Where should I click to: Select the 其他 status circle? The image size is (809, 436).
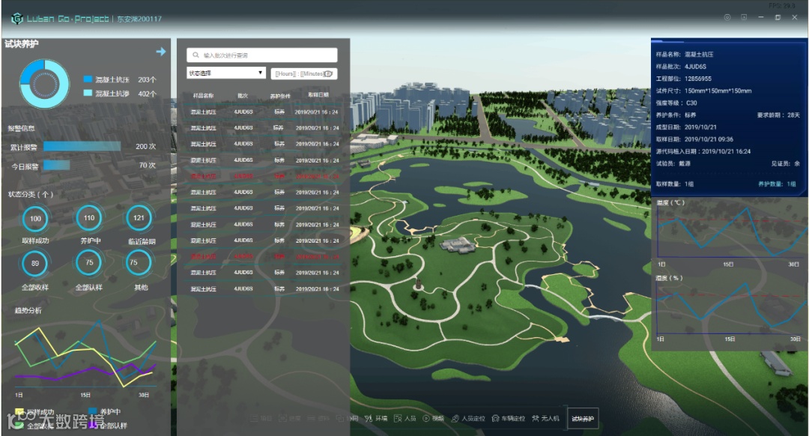click(x=139, y=263)
